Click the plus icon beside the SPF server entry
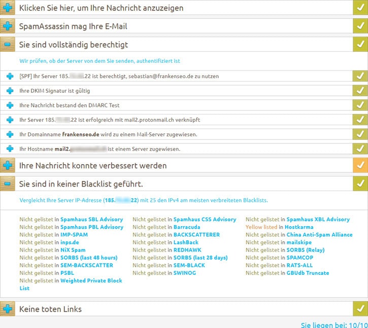Viewport: 368px width, 328px height. tap(10, 76)
